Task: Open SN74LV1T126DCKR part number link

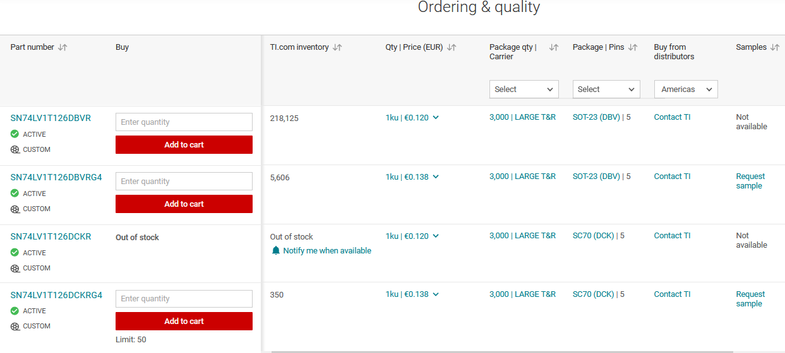Action: click(x=51, y=237)
